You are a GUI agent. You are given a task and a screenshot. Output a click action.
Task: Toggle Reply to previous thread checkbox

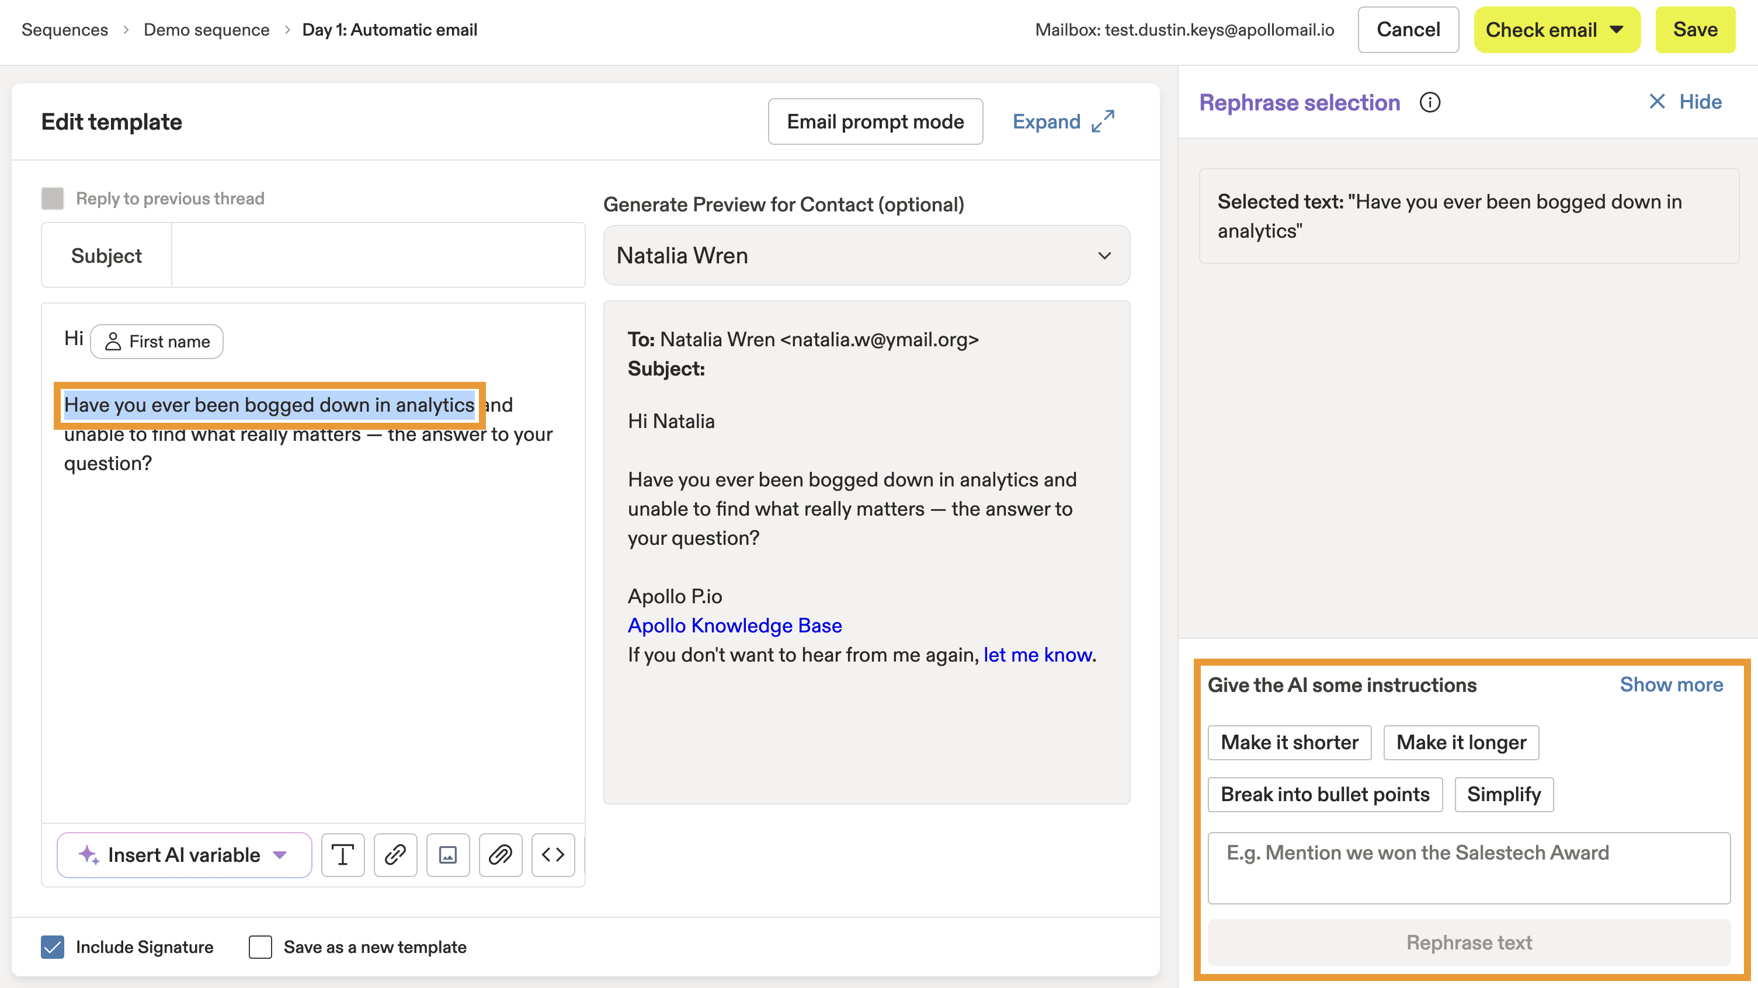coord(53,199)
